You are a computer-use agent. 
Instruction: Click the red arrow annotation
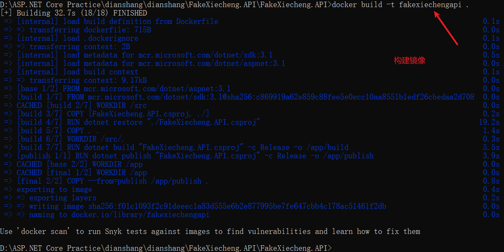click(x=446, y=28)
